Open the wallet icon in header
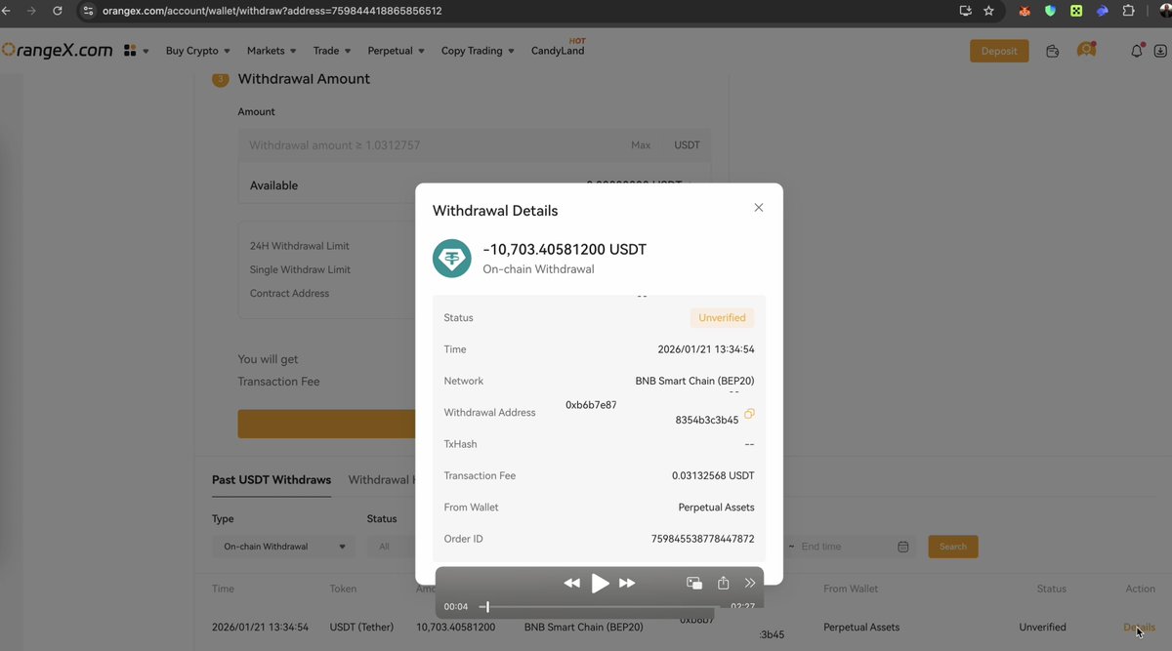1172x651 pixels. coord(1052,51)
